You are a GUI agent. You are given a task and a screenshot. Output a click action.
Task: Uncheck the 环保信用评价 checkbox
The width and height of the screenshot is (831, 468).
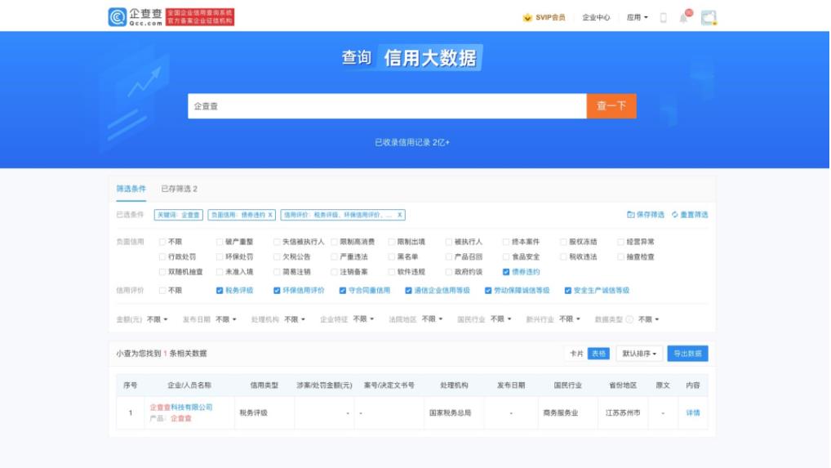pos(277,291)
